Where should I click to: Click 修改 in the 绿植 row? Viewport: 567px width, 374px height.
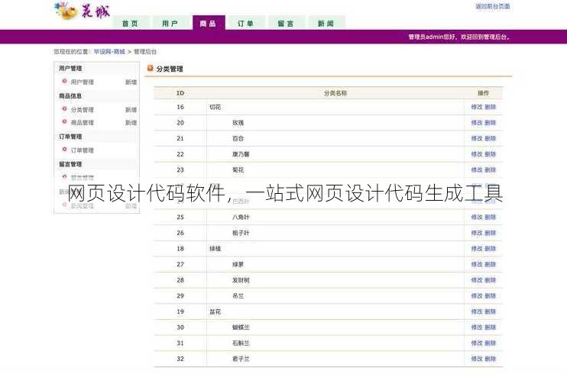(477, 249)
